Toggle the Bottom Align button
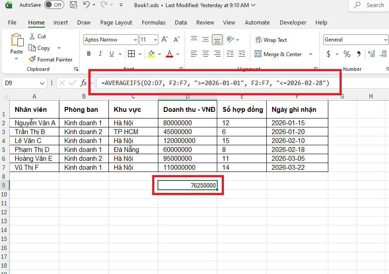Viewport: 389px width, 274px height. pos(217,40)
